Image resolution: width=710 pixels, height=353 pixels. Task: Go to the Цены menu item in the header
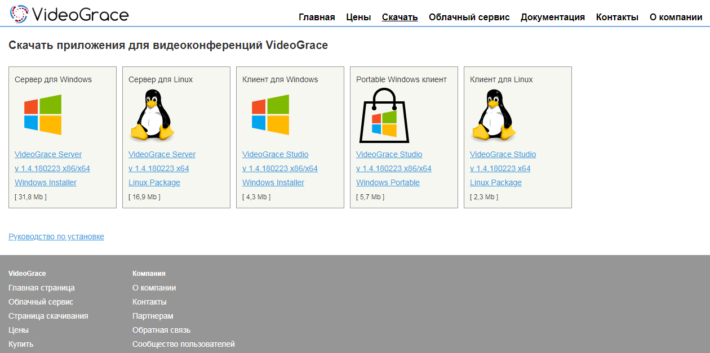(x=358, y=17)
